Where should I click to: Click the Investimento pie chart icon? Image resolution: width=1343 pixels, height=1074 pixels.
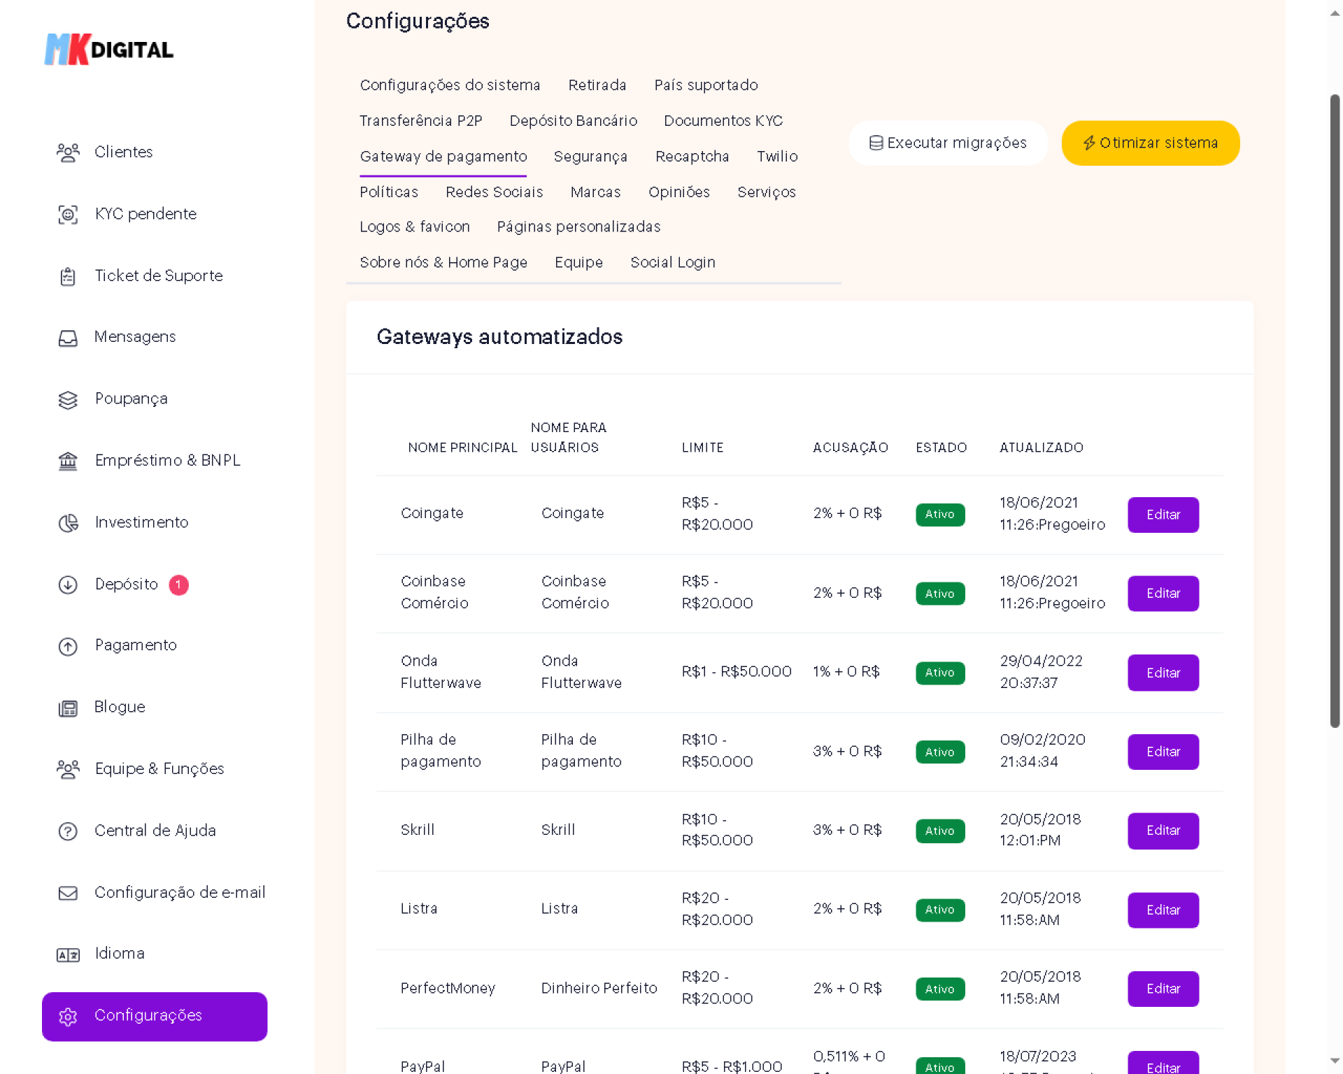(68, 523)
